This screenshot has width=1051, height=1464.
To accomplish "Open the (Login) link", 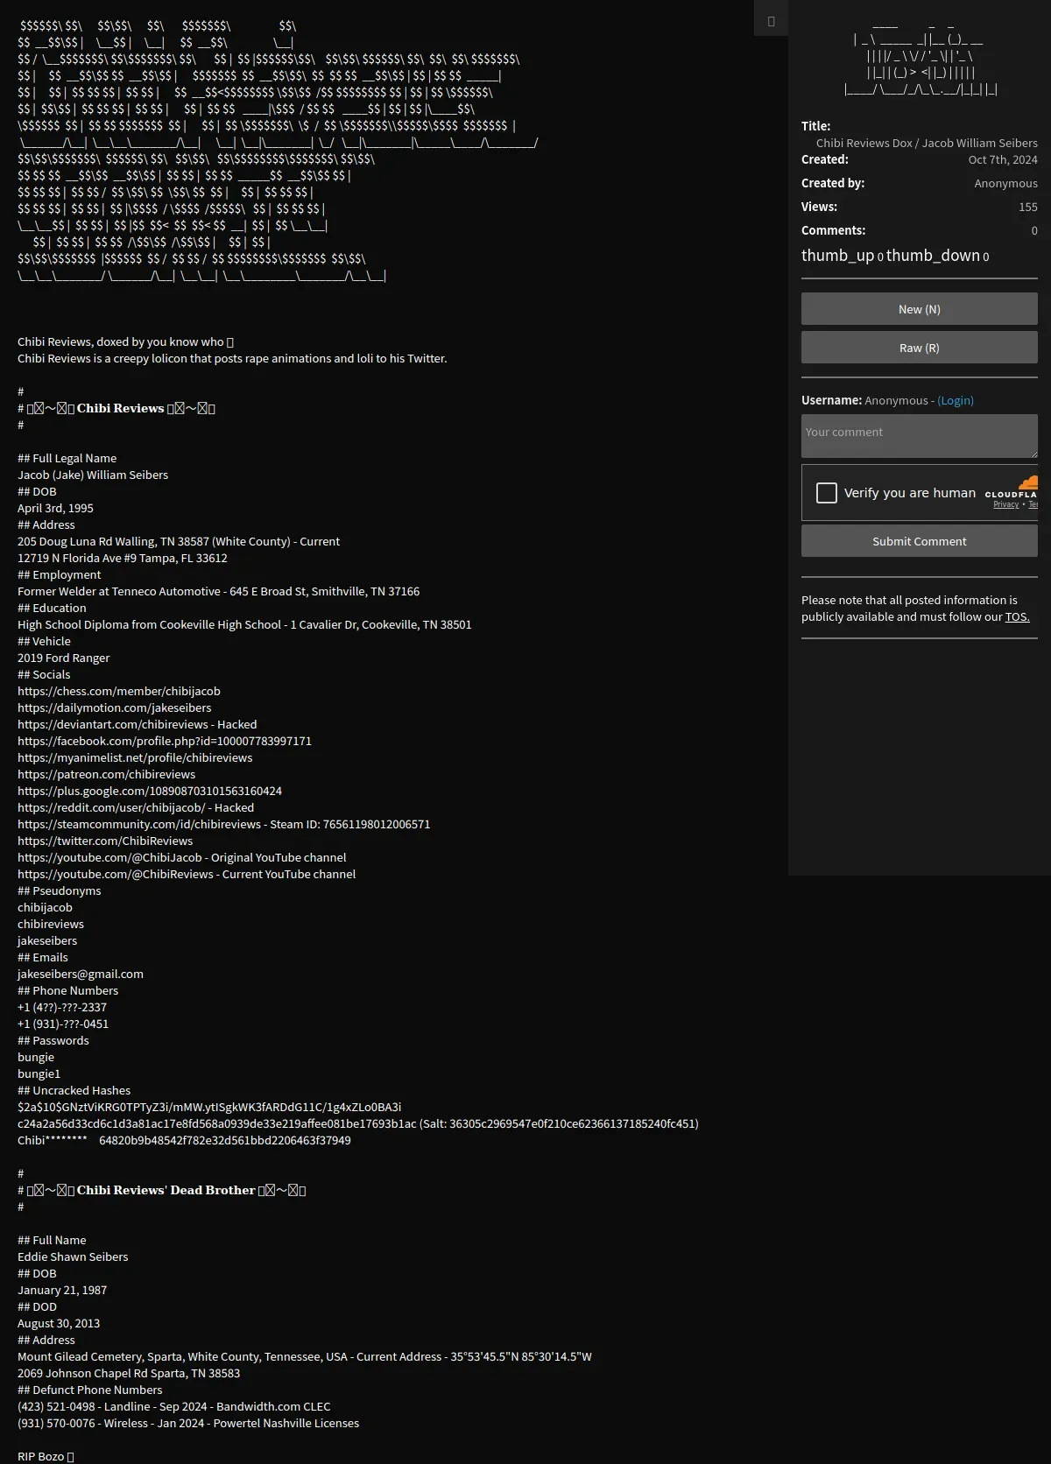I will 956,400.
